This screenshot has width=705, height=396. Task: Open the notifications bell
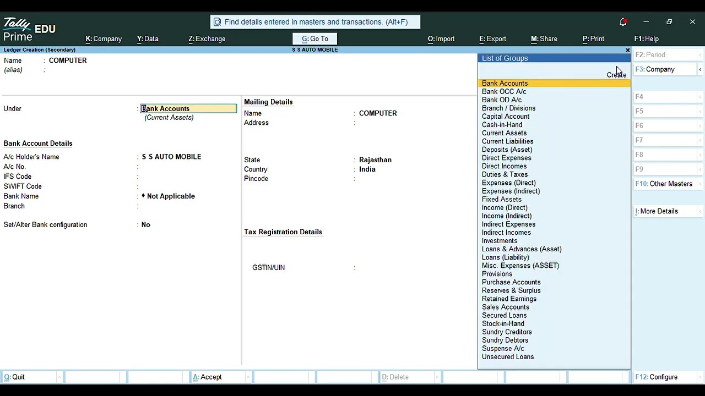(x=623, y=22)
